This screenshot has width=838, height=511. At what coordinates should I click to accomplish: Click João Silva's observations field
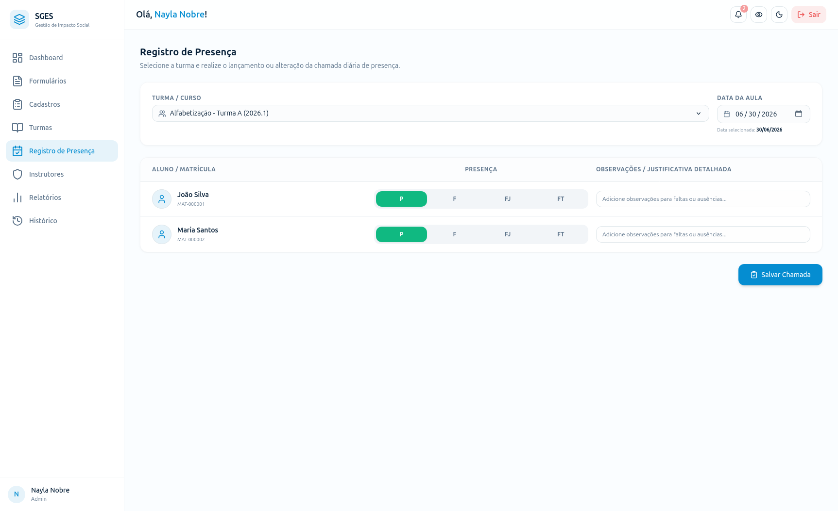703,199
